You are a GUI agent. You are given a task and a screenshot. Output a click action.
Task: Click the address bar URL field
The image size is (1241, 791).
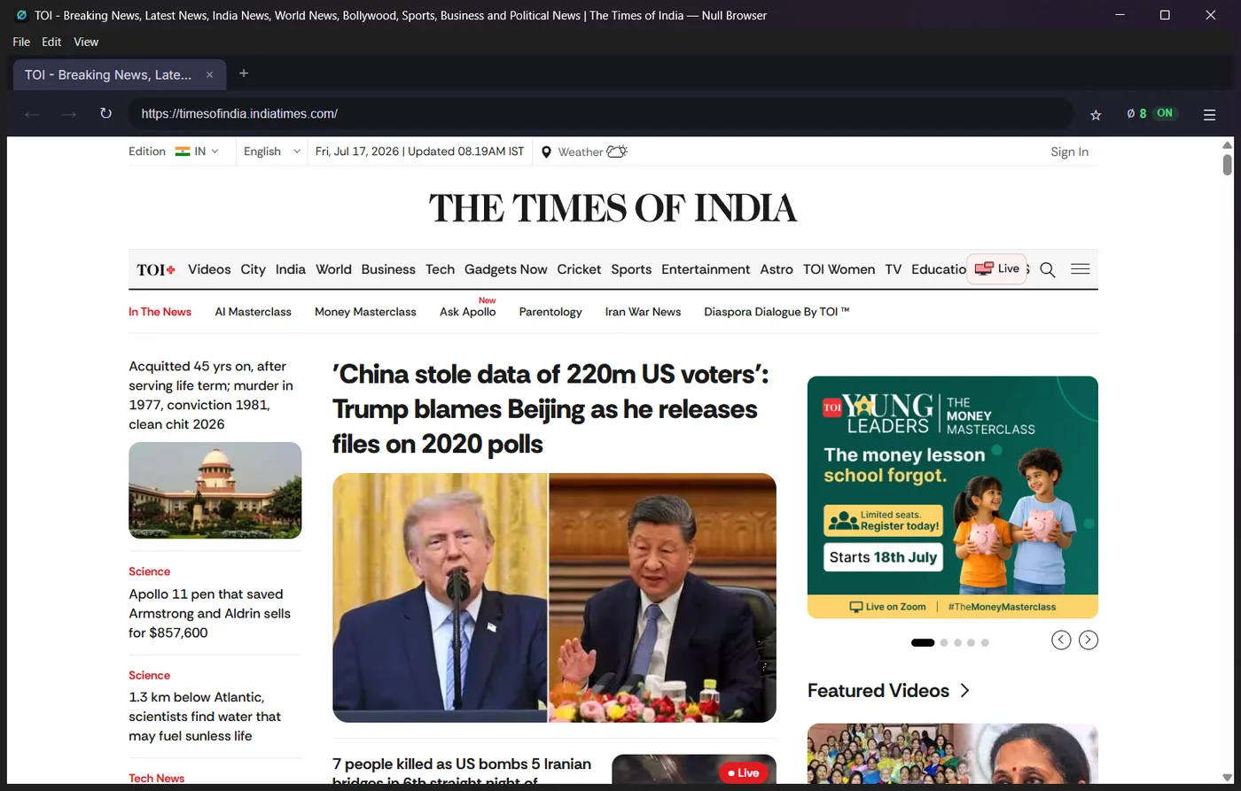(601, 113)
